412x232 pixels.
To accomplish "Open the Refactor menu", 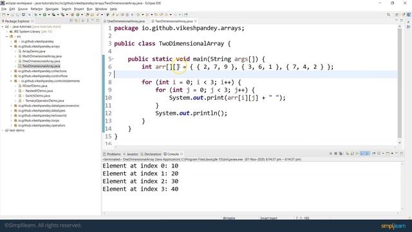I will [x=37, y=9].
